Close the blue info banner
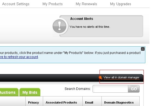This screenshot has width=156, height=106. tap(143, 49)
